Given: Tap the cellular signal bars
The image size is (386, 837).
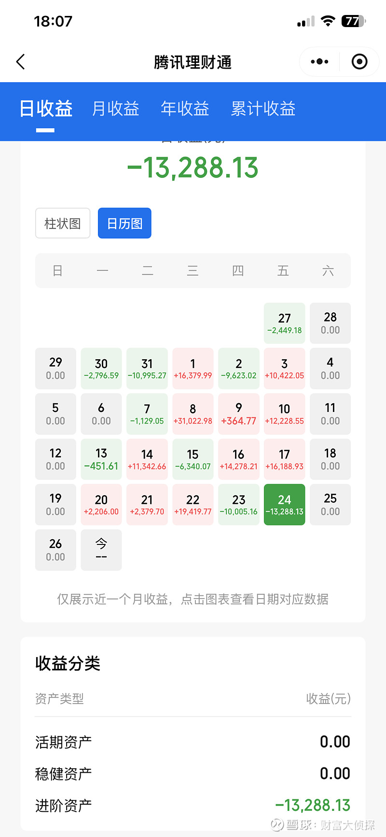Looking at the screenshot, I should pyautogui.click(x=306, y=21).
